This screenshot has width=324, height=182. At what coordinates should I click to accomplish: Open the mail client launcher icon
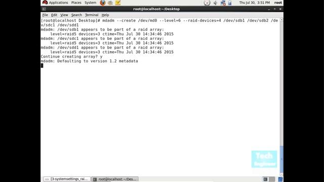[110, 3]
